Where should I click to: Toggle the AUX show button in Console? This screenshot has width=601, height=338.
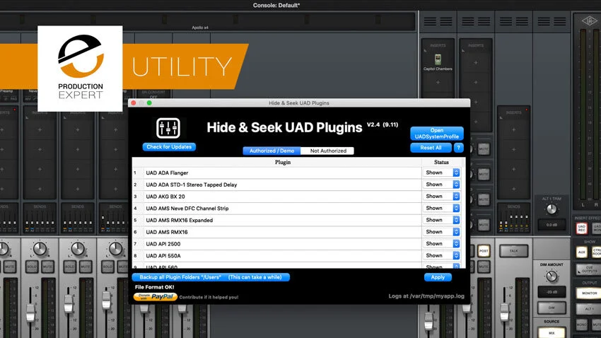pyautogui.click(x=582, y=252)
